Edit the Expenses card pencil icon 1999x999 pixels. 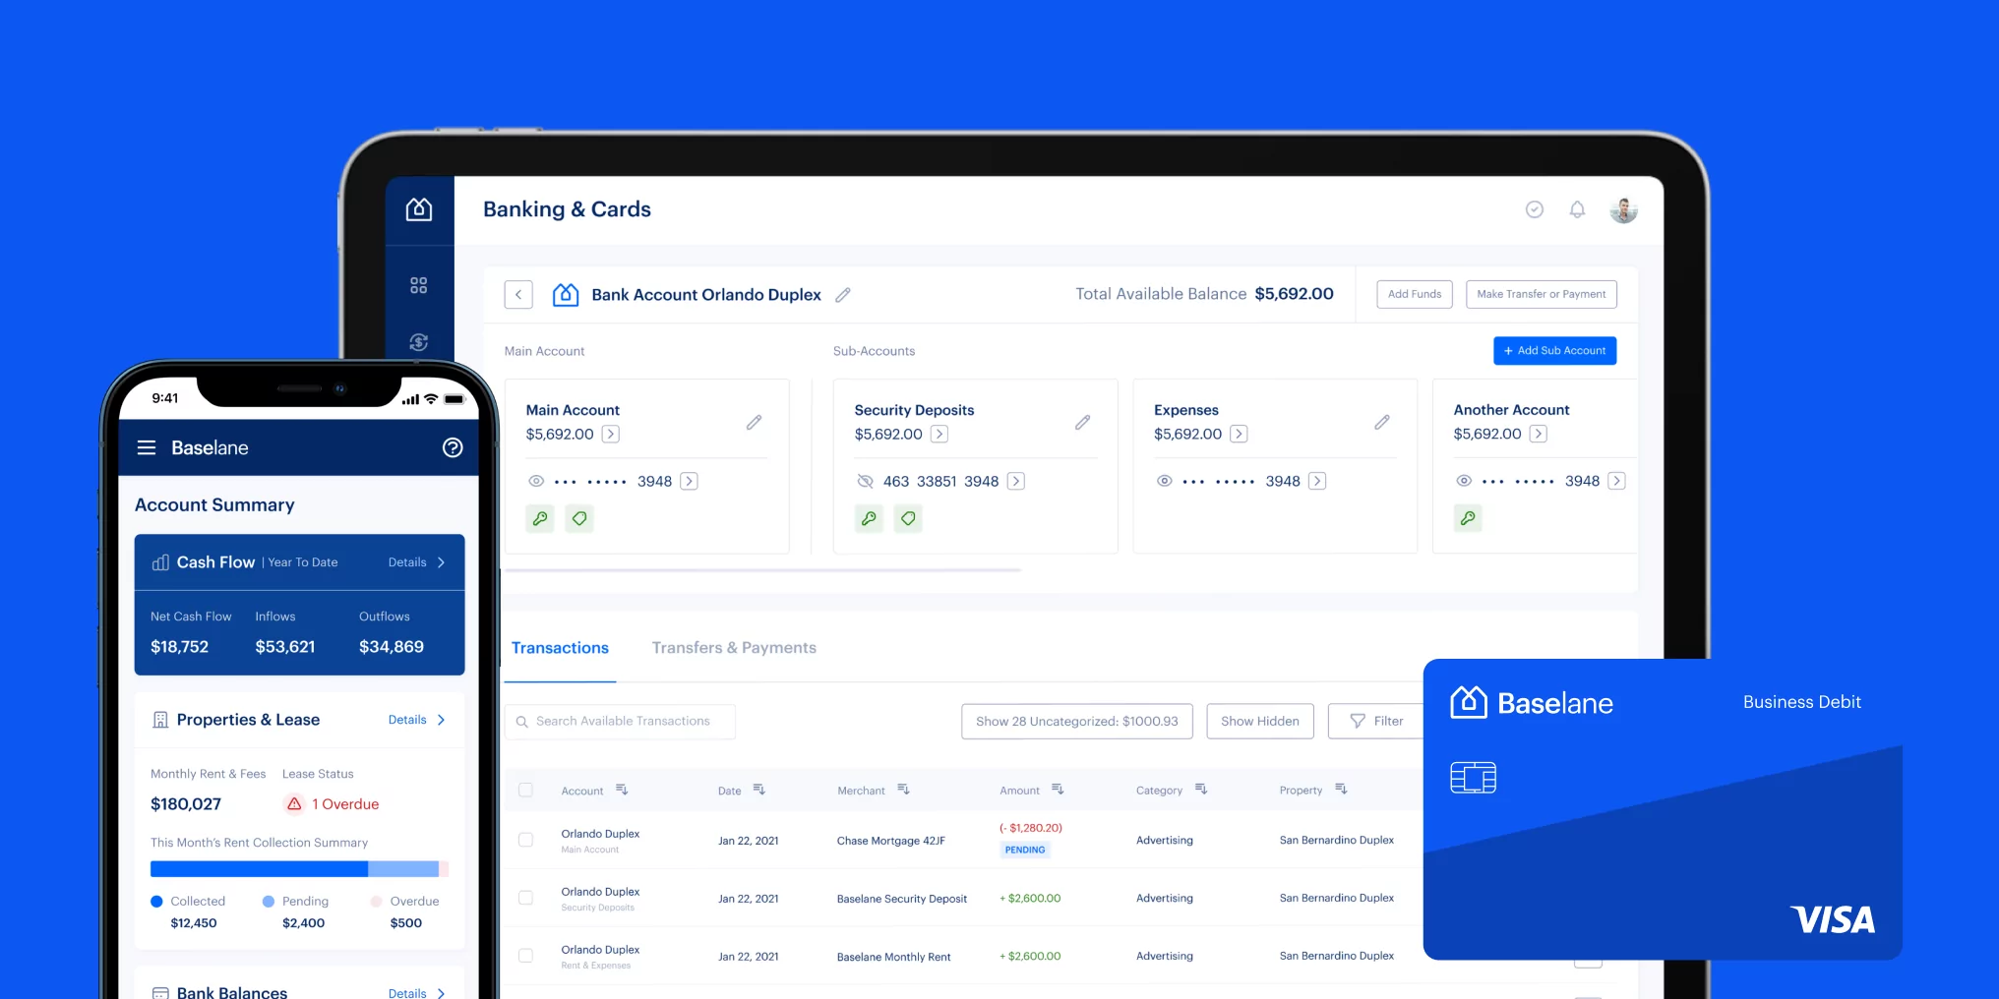click(x=1382, y=422)
